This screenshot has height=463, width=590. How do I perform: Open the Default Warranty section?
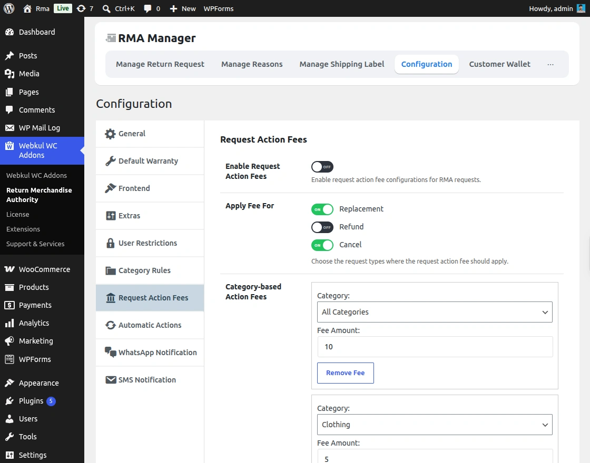tap(150, 161)
